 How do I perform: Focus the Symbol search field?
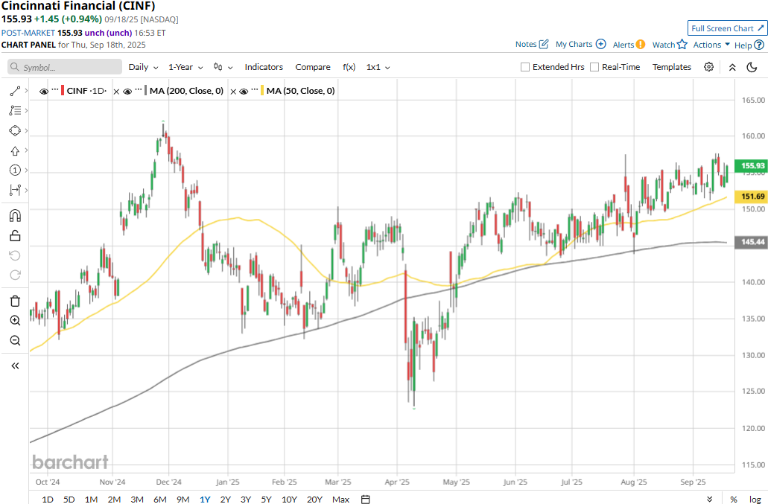pos(65,67)
